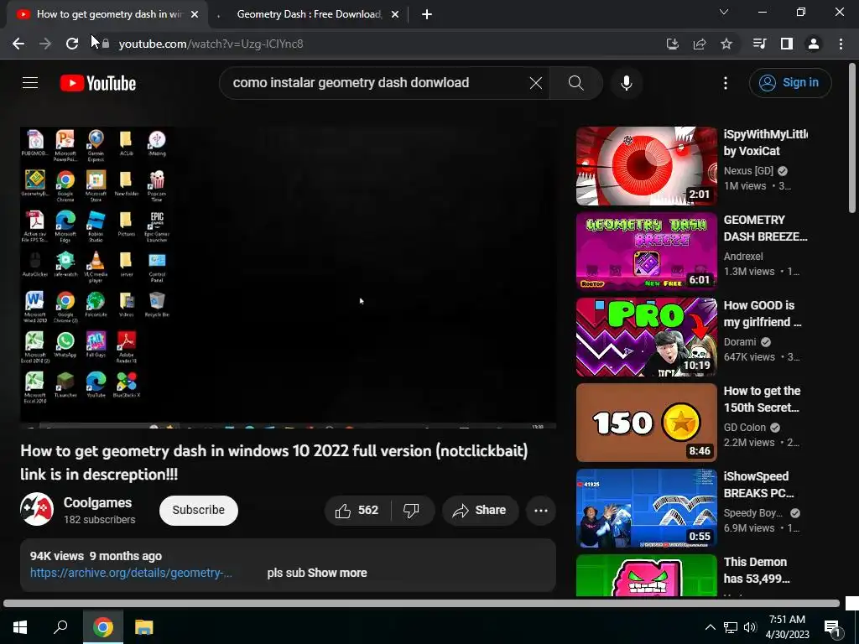Image resolution: width=859 pixels, height=644 pixels.
Task: Open How GOOD is my girlfriend thumbnail
Action: point(647,337)
